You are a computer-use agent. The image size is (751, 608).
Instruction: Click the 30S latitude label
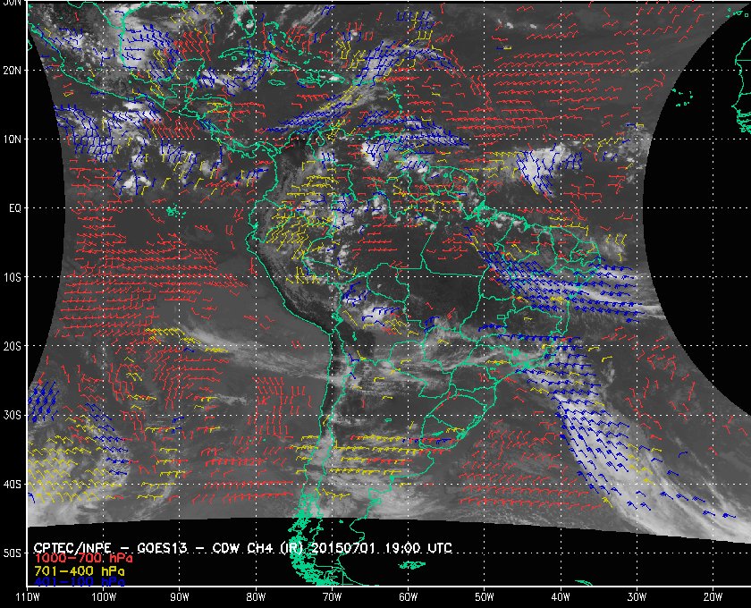pyautogui.click(x=13, y=415)
